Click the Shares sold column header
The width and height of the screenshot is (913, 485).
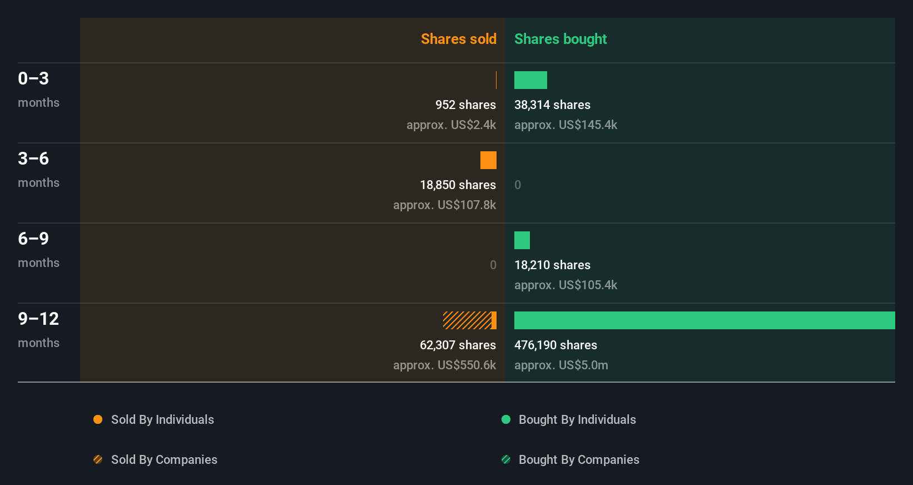click(x=459, y=39)
